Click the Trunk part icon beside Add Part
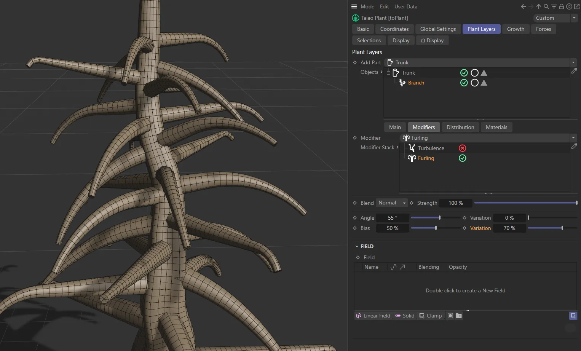This screenshot has width=581, height=351. [389, 62]
